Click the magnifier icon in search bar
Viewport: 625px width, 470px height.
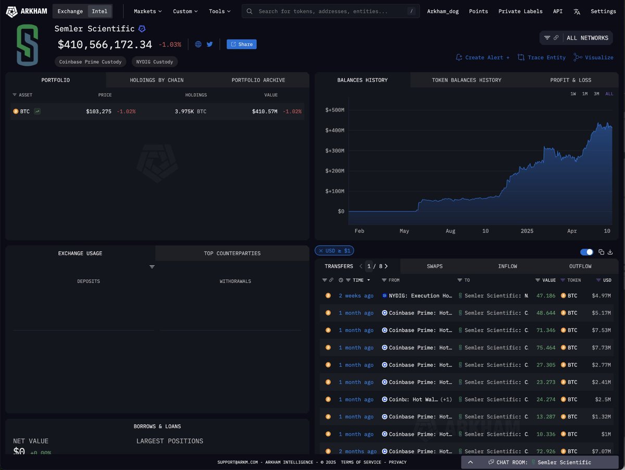(x=250, y=11)
